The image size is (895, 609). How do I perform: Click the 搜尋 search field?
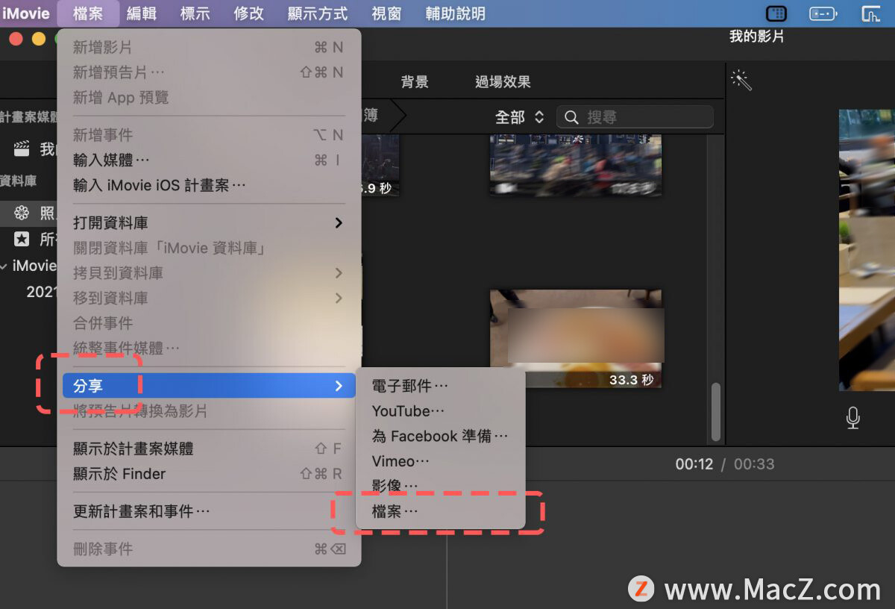[x=635, y=117]
